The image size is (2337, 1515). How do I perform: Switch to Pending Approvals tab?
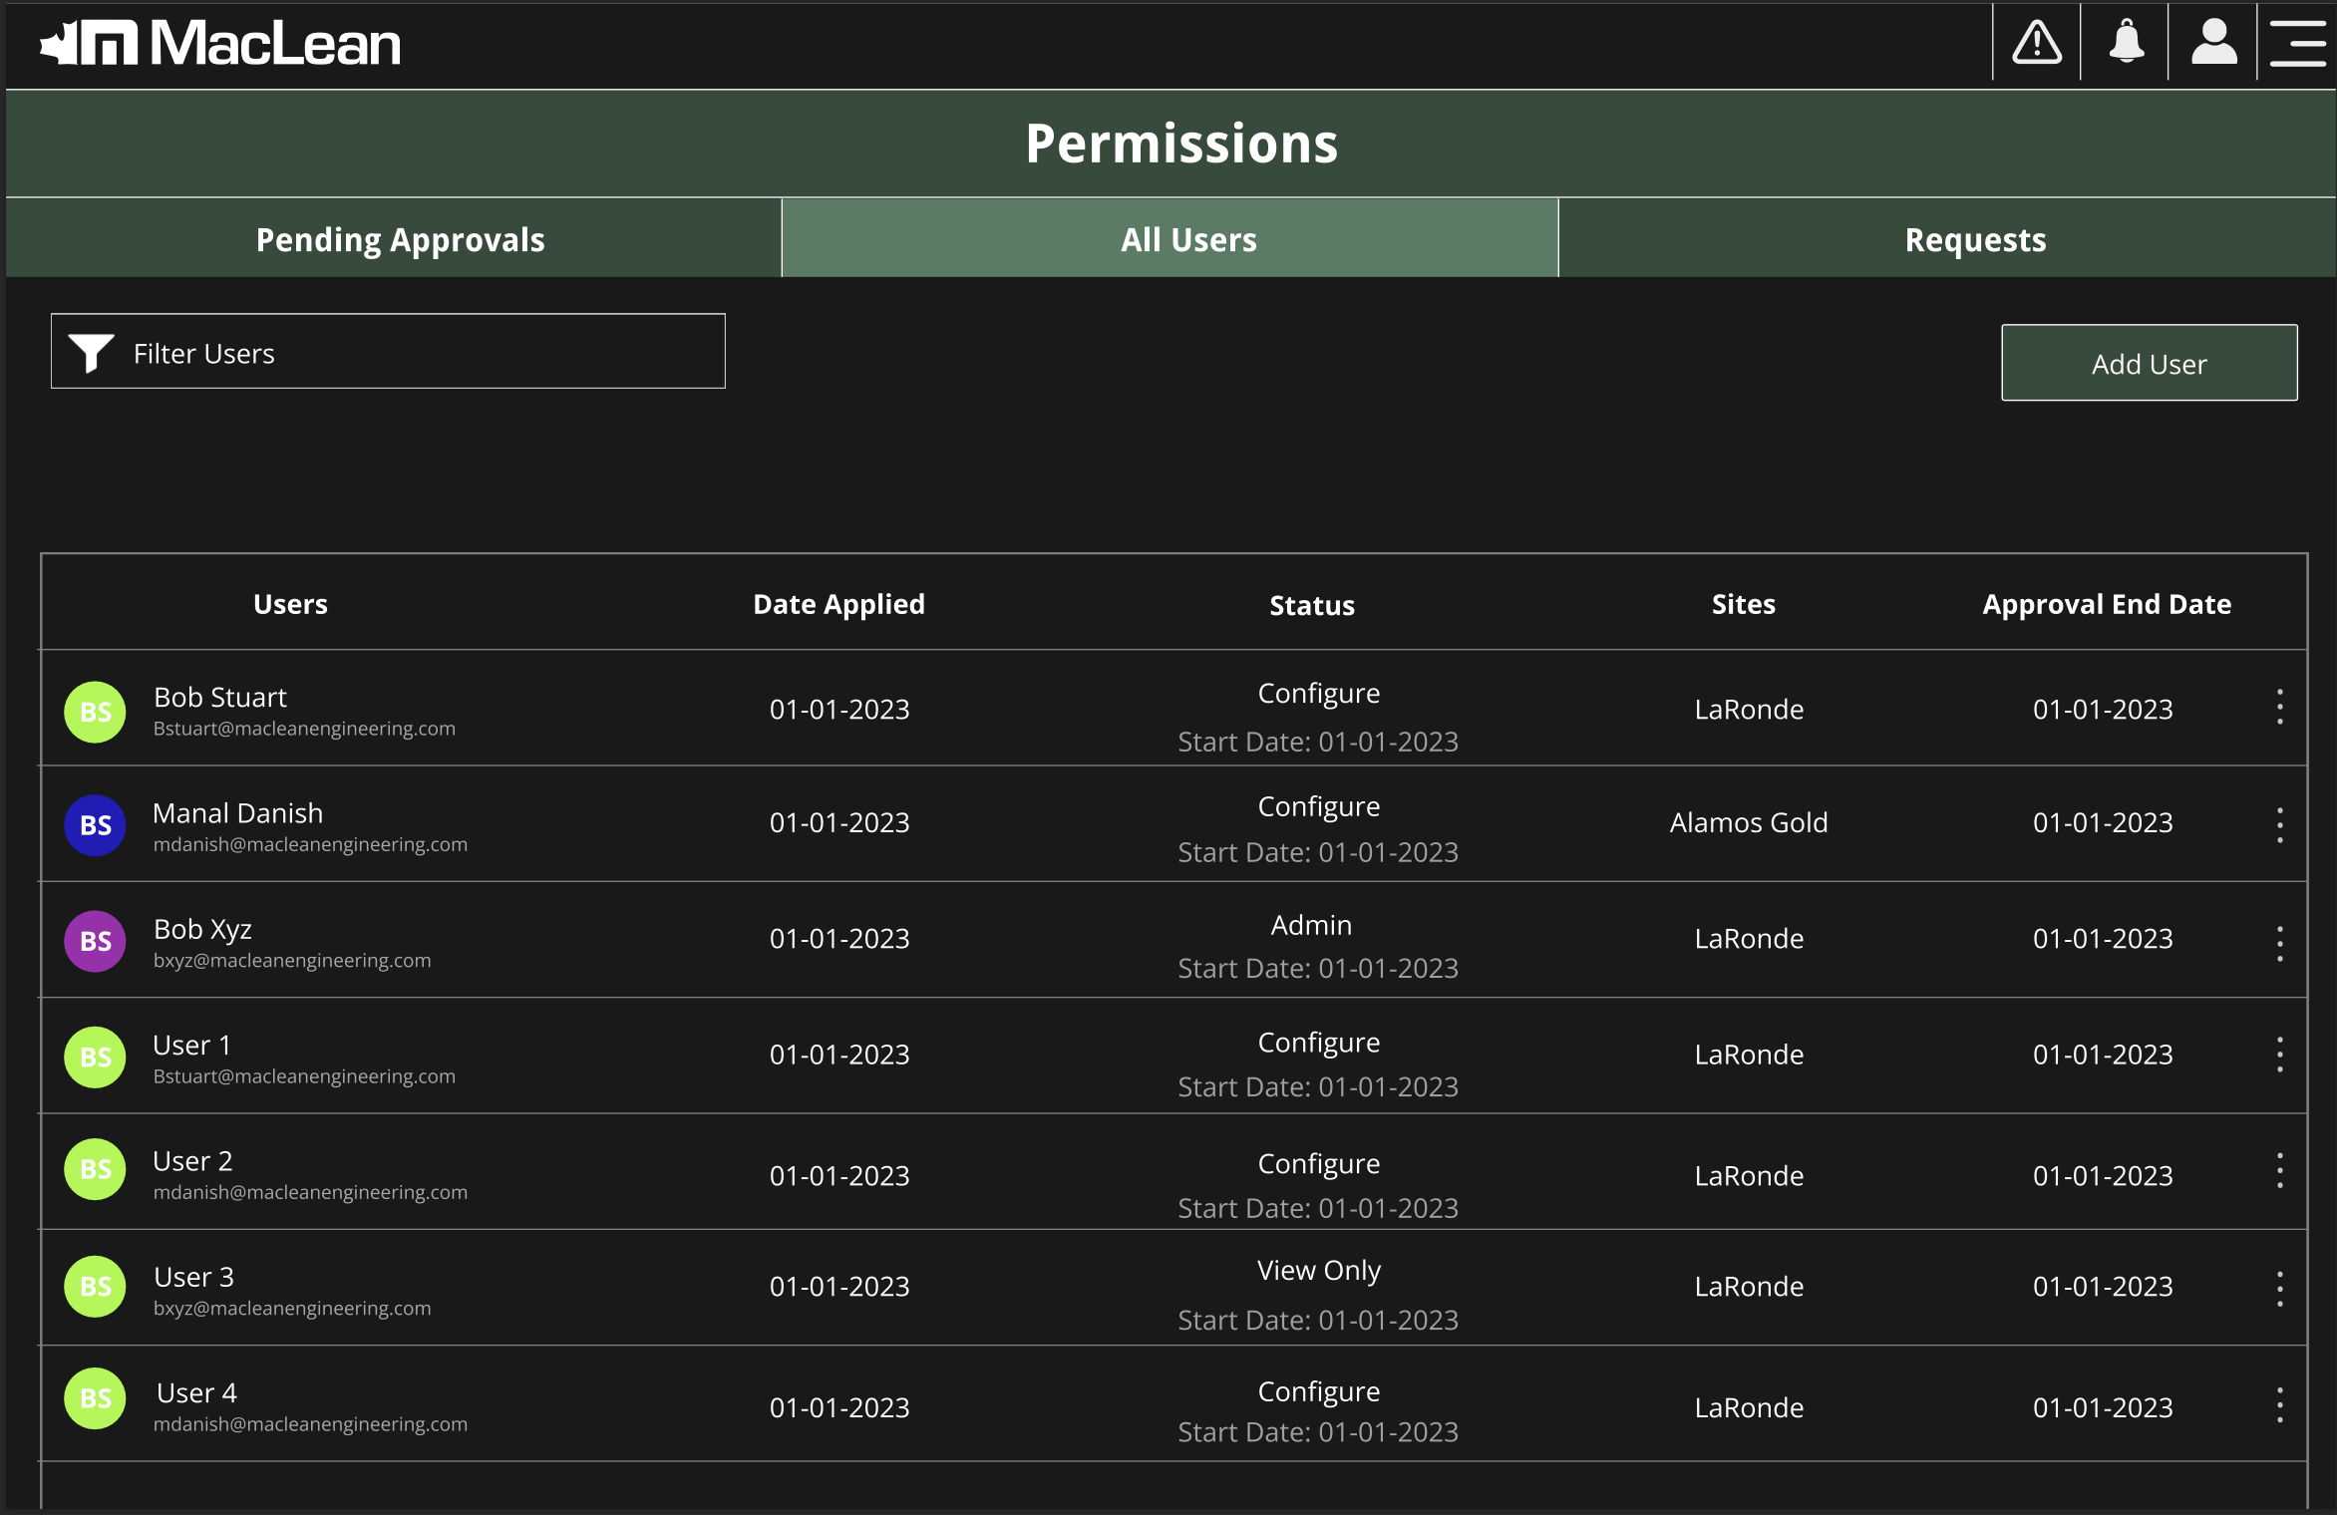[x=400, y=239]
